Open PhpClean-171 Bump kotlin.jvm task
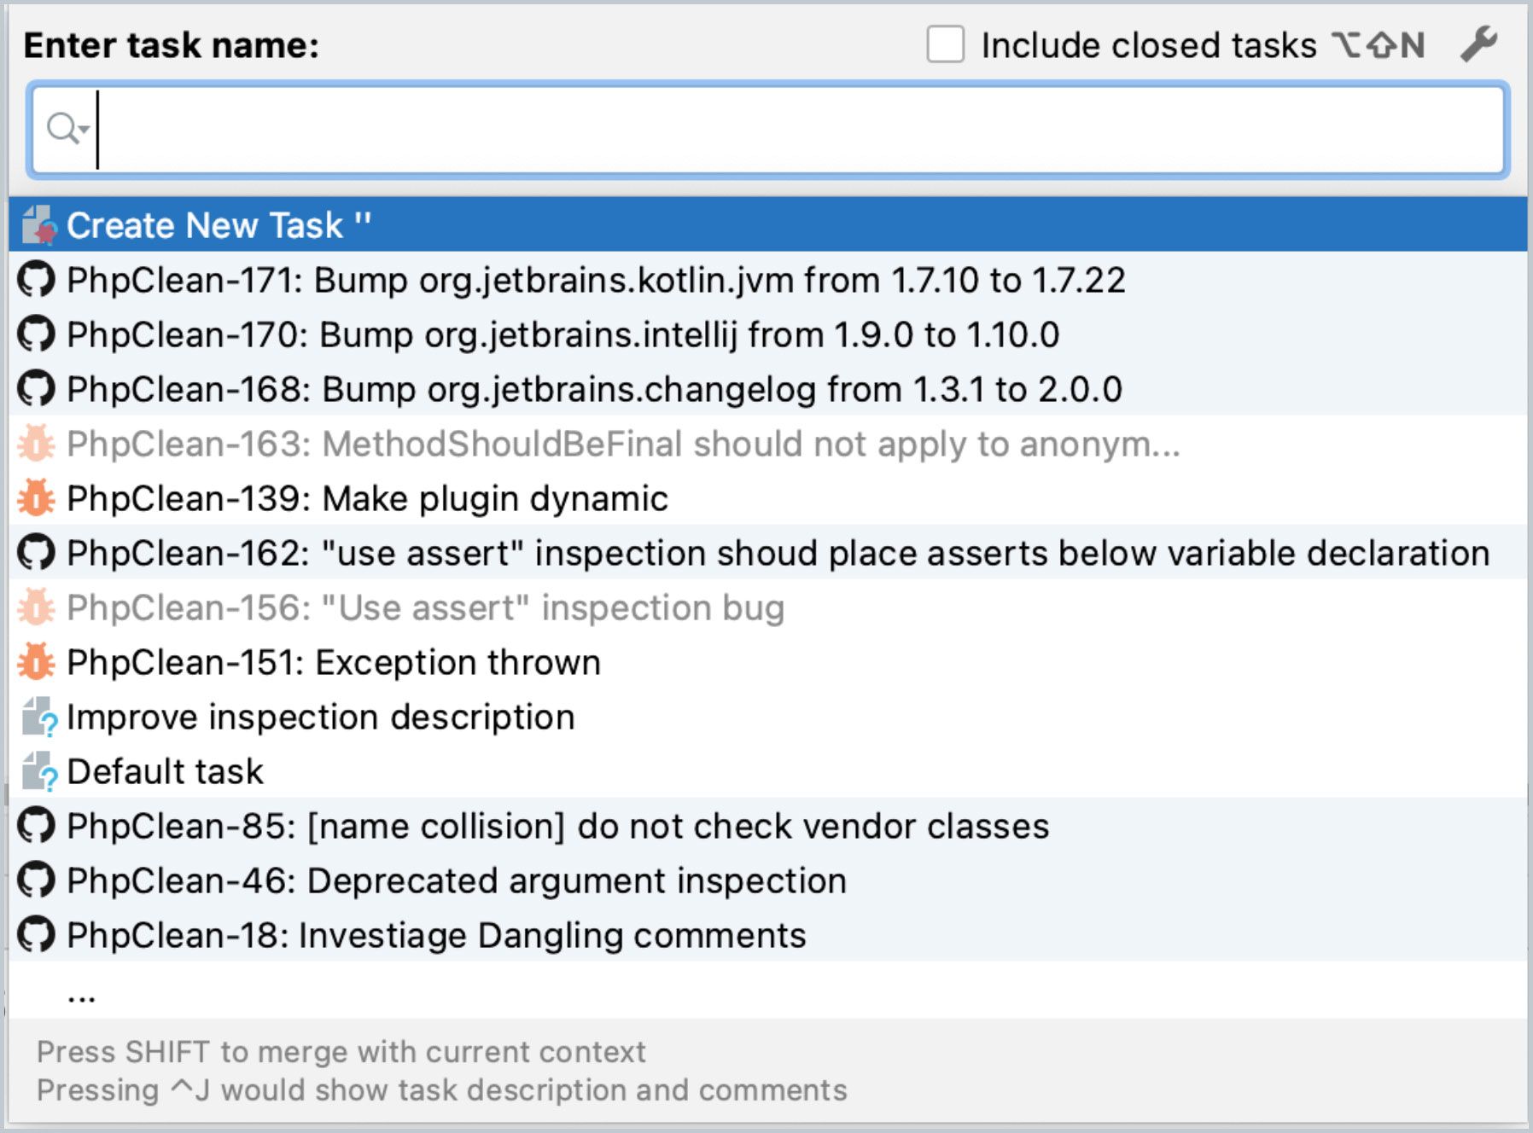1533x1133 pixels. click(x=768, y=280)
